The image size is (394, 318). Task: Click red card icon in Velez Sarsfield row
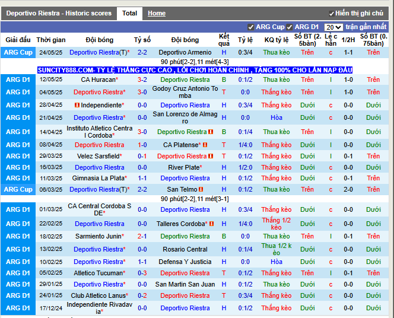pos(211,156)
